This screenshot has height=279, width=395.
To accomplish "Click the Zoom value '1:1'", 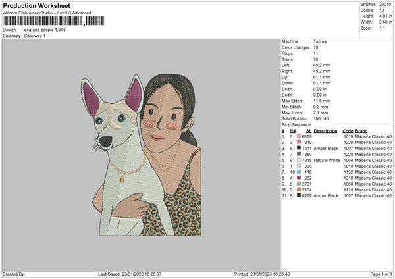I will [x=382, y=28].
